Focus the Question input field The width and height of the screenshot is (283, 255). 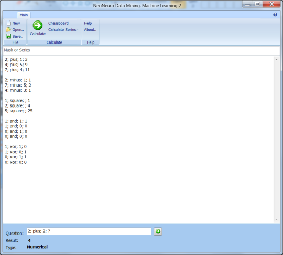[x=89, y=231]
